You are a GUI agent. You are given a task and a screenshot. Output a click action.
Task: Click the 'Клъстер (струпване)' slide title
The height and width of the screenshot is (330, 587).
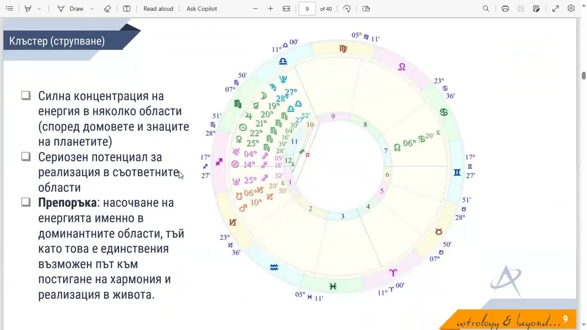tap(57, 41)
